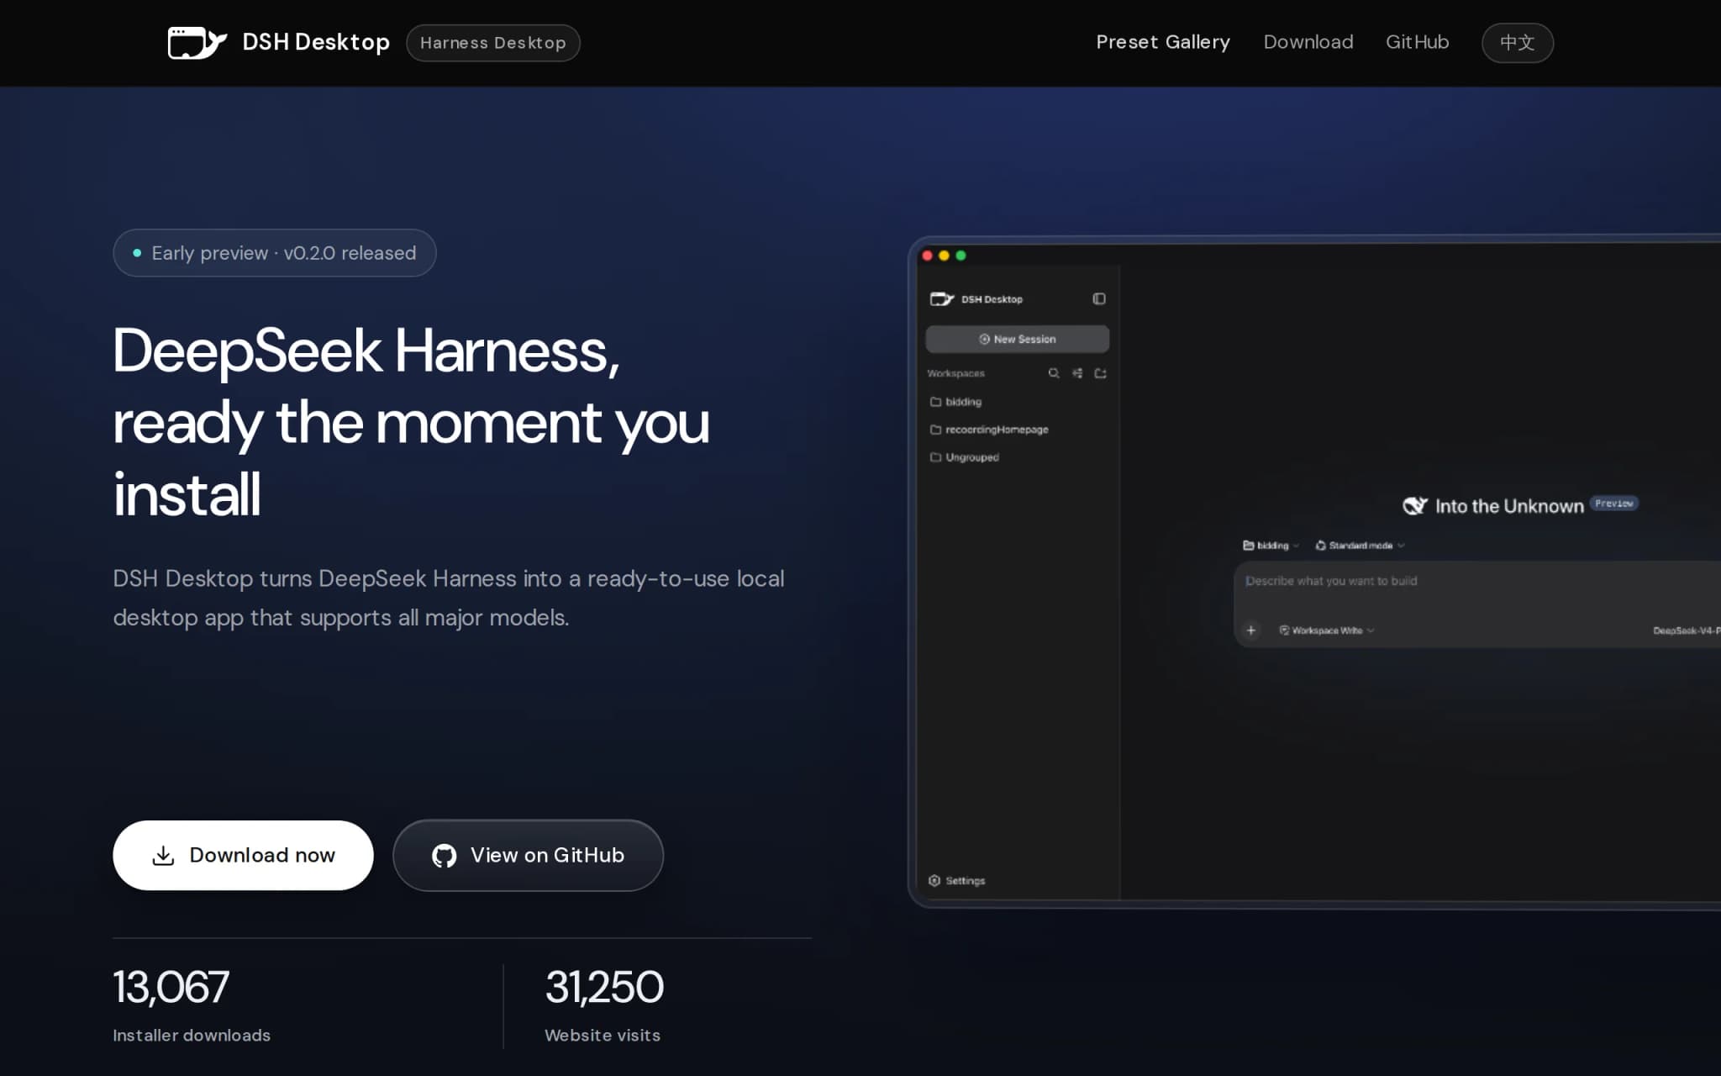Click the Preview tag beside Into the Unknown
This screenshot has height=1076, width=1721.
point(1613,504)
